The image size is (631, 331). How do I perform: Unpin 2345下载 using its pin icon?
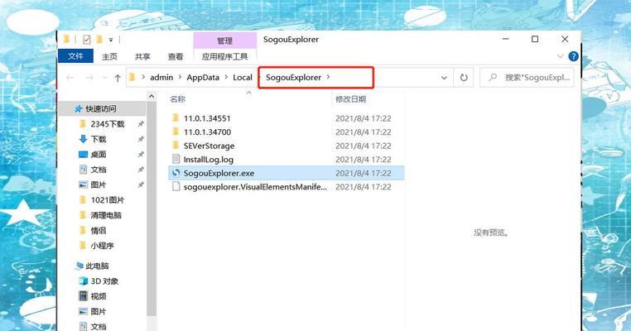[141, 124]
